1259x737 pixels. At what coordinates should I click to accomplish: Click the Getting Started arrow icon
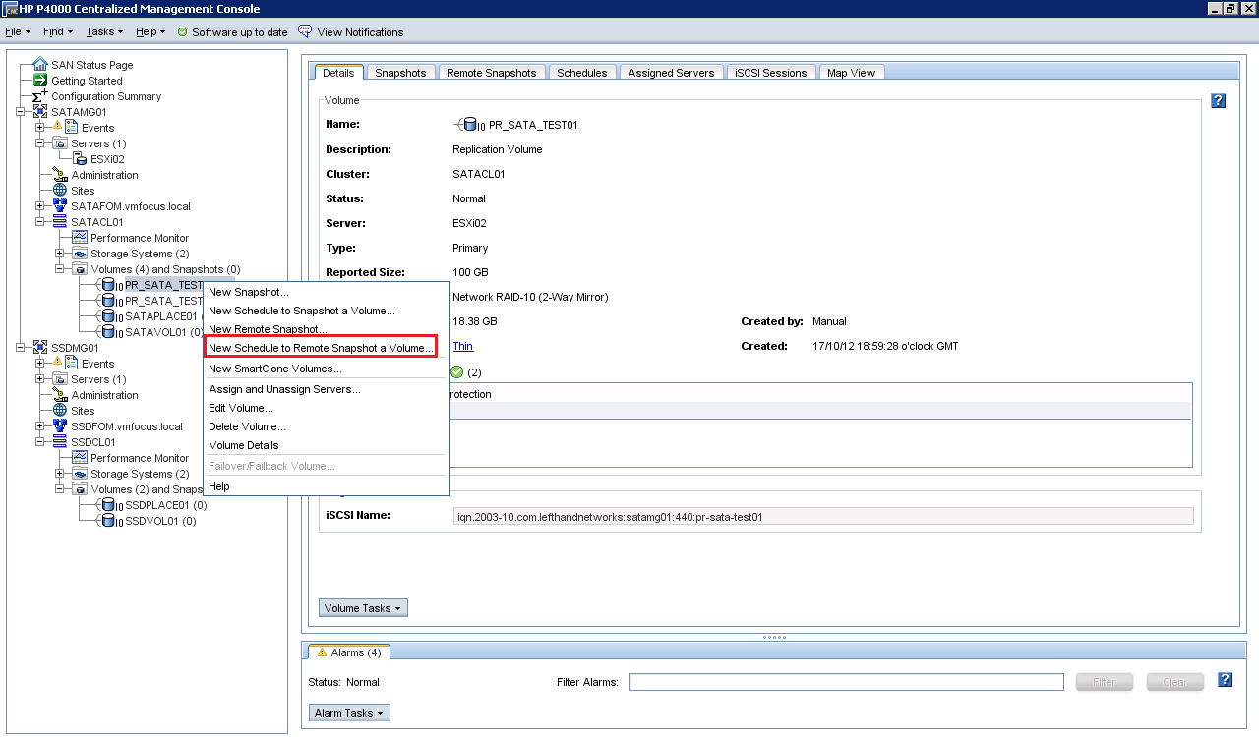(40, 81)
